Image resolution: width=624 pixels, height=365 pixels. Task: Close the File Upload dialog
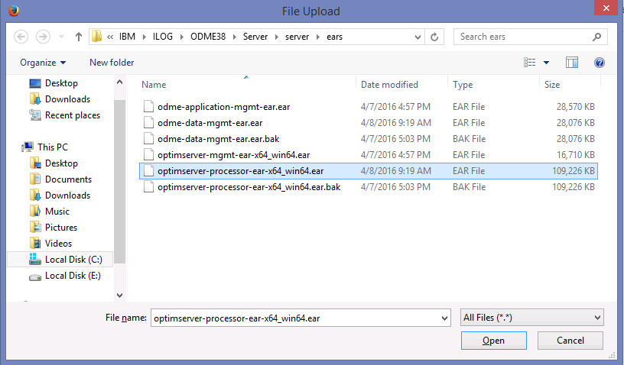[606, 8]
